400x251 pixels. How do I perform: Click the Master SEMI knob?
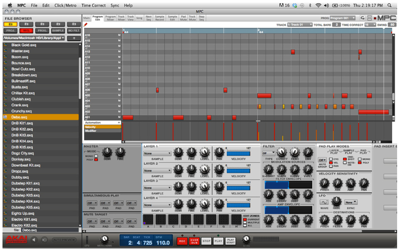click(107, 152)
